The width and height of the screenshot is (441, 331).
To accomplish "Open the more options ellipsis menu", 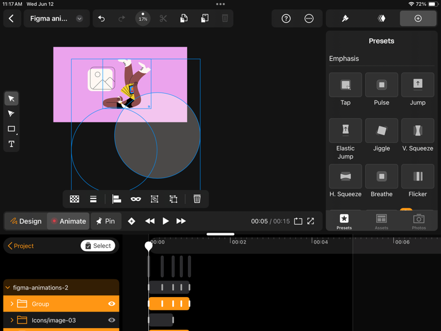I will point(309,18).
